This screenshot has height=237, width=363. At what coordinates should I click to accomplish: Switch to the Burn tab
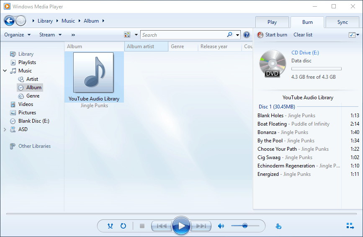coord(307,22)
